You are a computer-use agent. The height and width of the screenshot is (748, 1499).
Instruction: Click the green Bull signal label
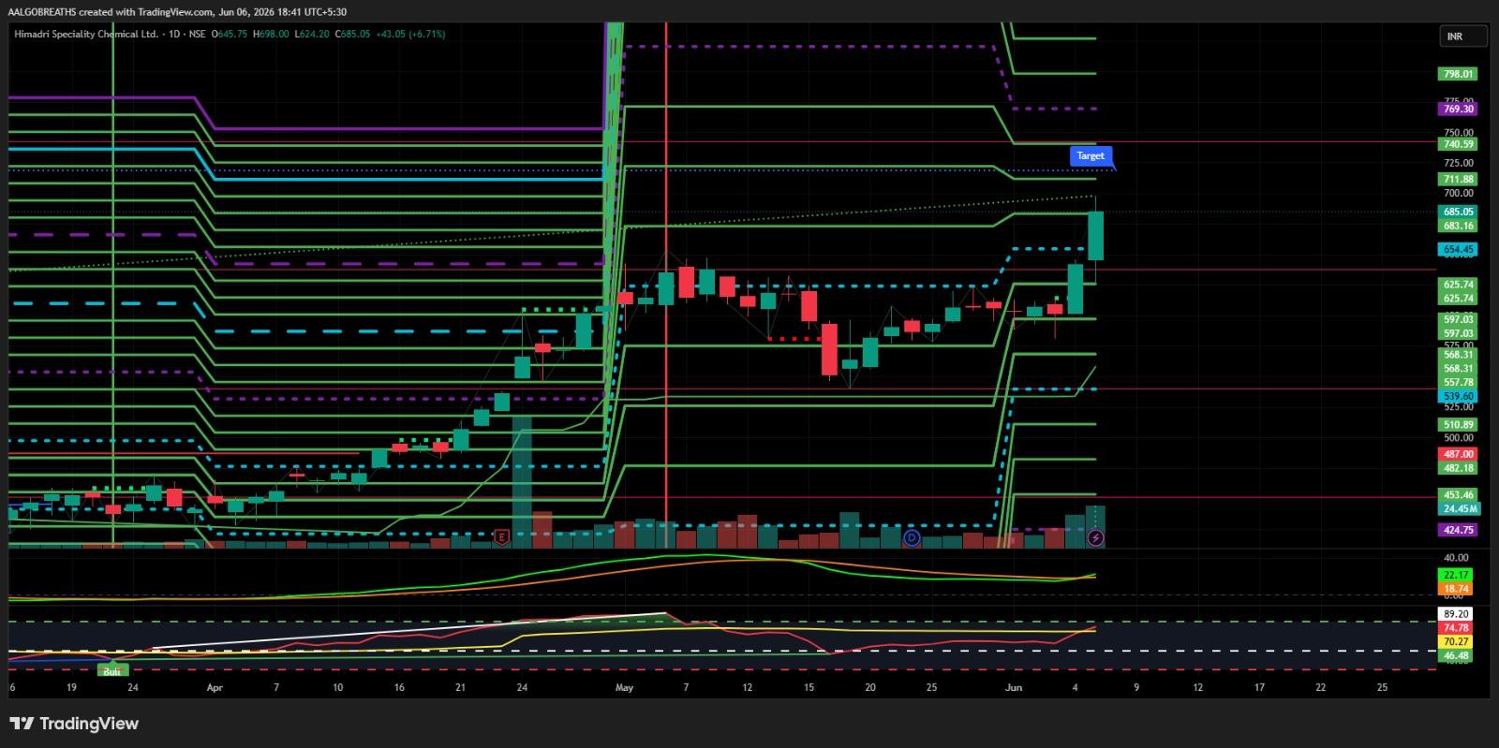point(111,670)
